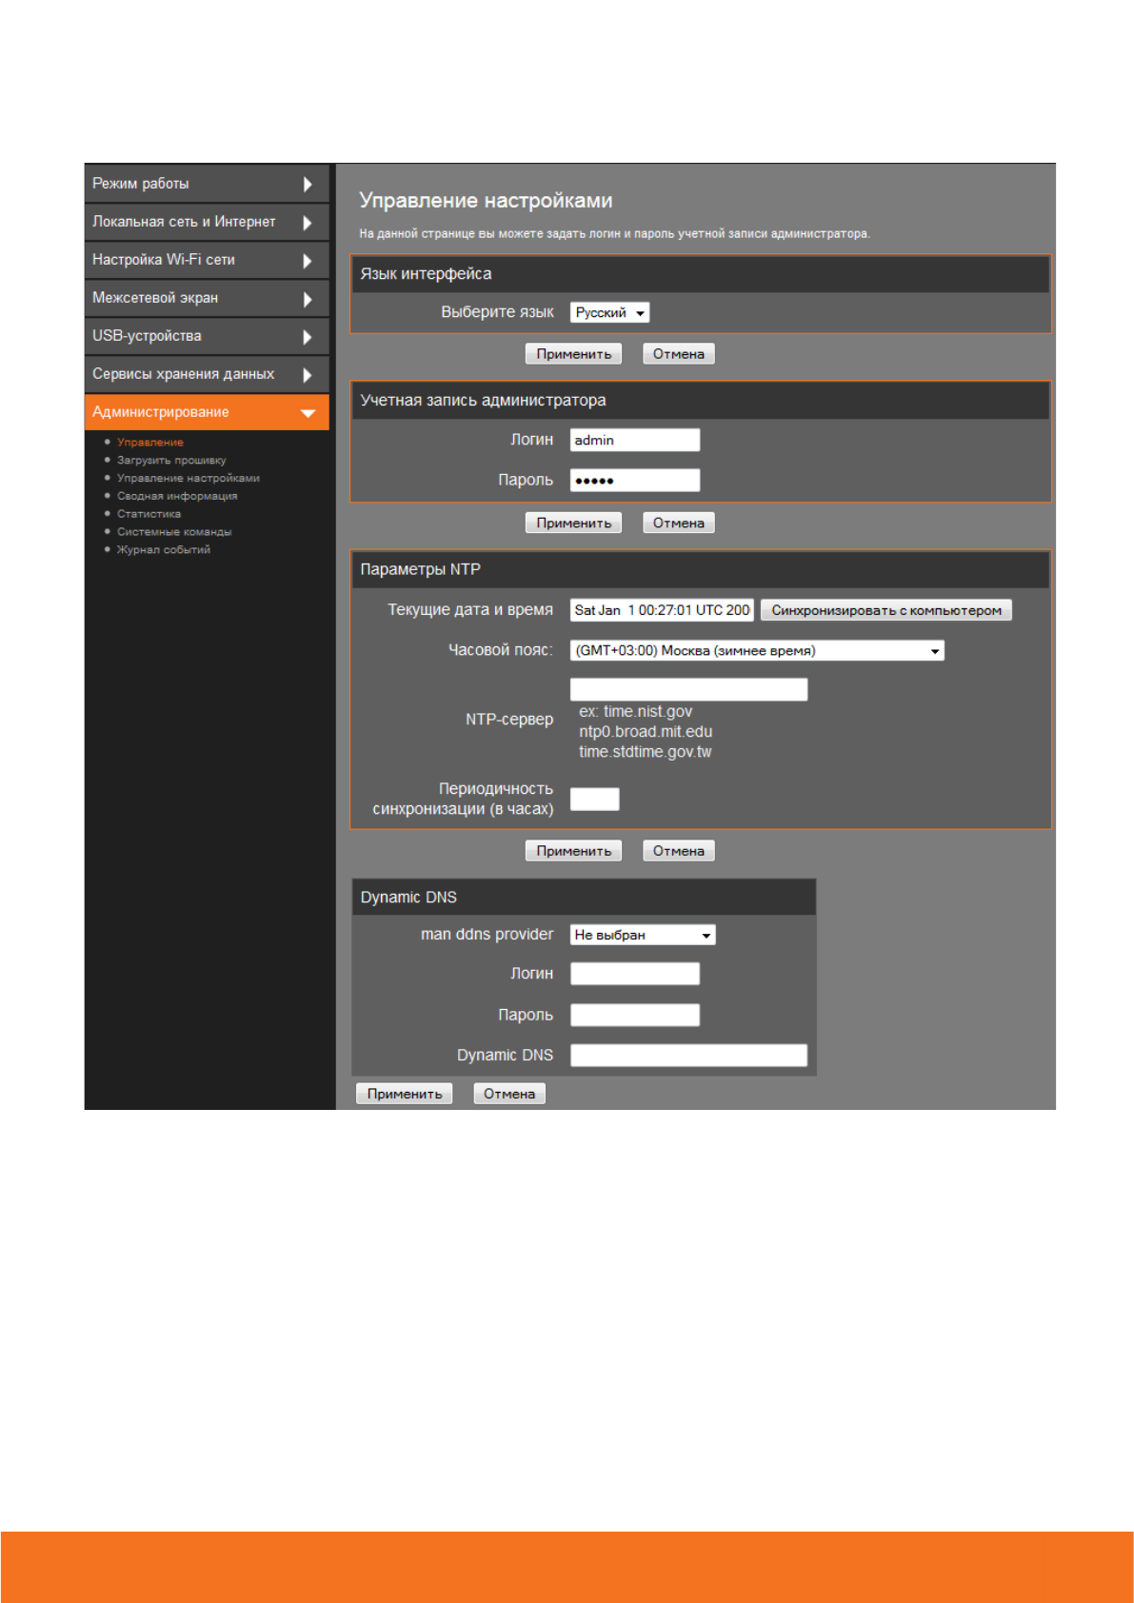
Task: Open the Межсетевой экран menu
Action: coord(155,298)
